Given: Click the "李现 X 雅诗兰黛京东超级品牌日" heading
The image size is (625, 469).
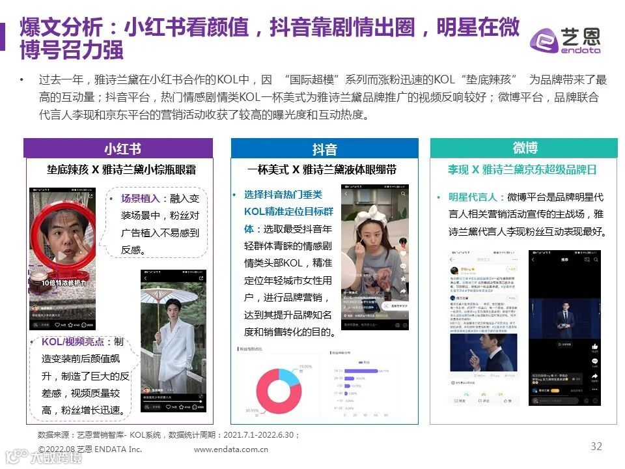Looking at the screenshot, I should click(x=522, y=170).
